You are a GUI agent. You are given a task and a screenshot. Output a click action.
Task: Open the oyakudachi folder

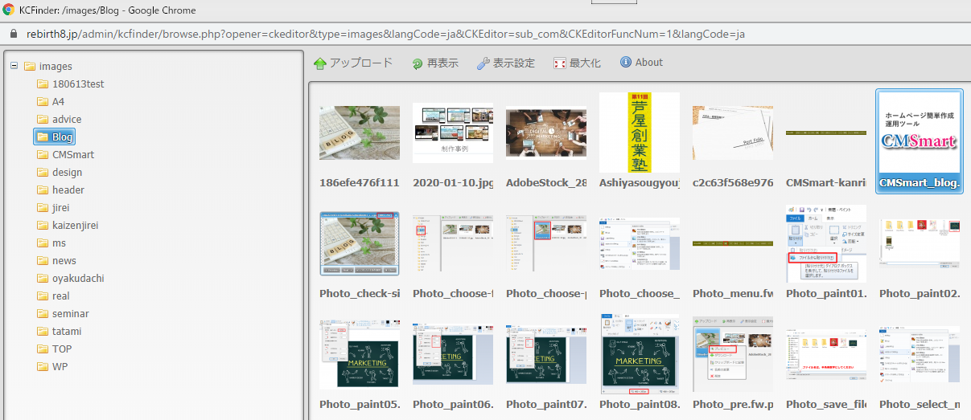pos(78,279)
